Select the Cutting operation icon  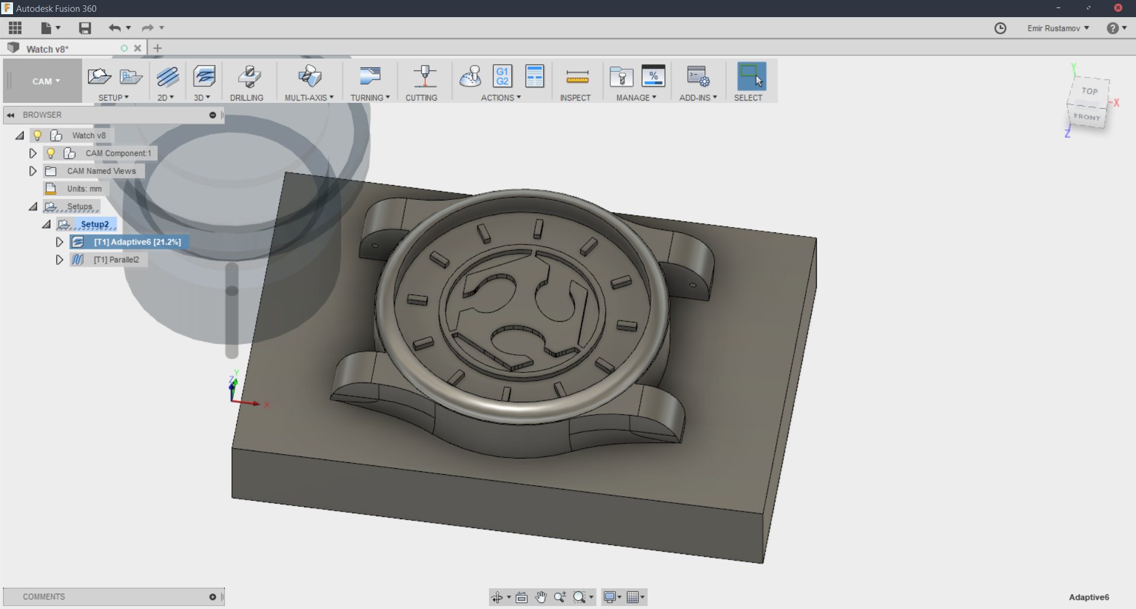[424, 76]
